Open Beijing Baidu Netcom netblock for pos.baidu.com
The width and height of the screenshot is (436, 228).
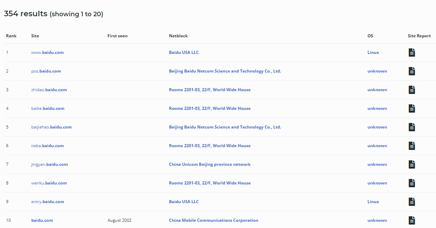pyautogui.click(x=225, y=71)
